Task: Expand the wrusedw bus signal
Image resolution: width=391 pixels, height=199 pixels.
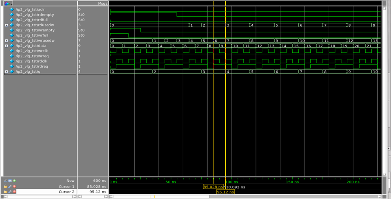Action: (7, 41)
